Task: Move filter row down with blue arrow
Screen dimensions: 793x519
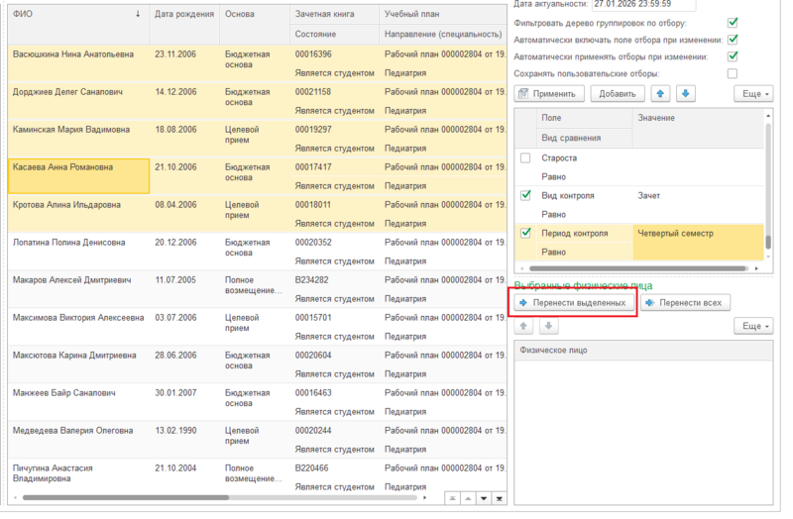Action: 686,94
